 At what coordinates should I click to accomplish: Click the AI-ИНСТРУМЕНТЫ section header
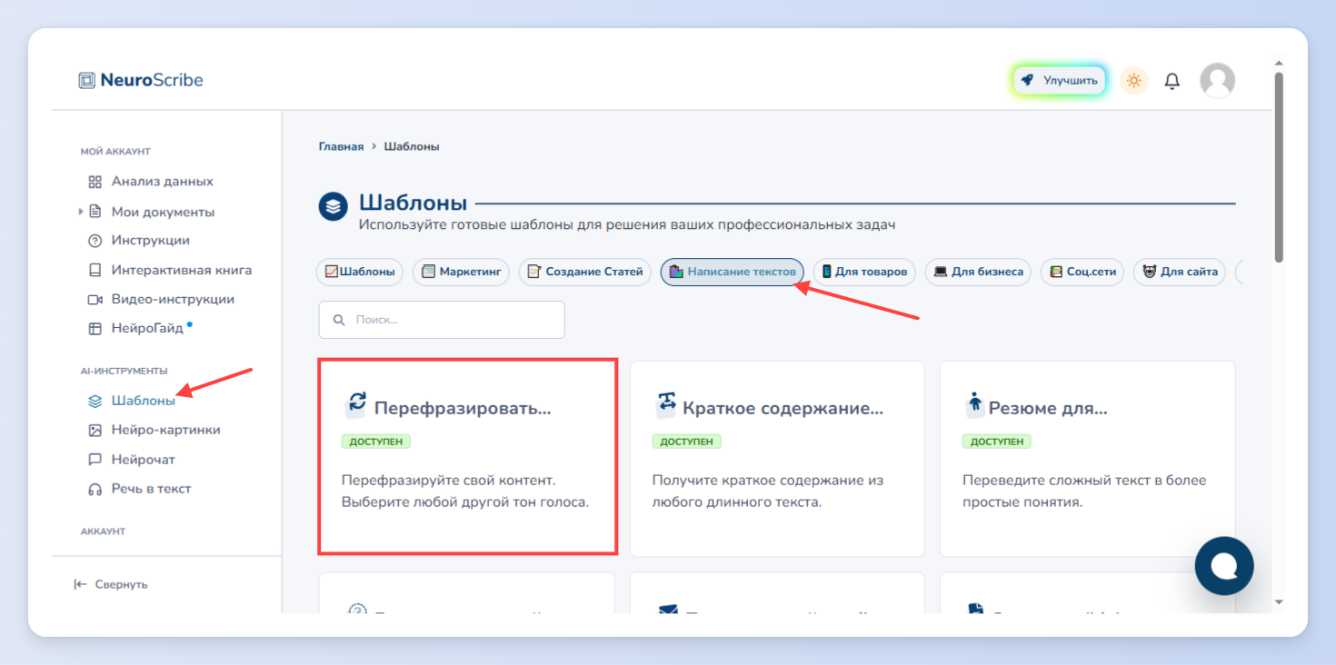pos(125,371)
